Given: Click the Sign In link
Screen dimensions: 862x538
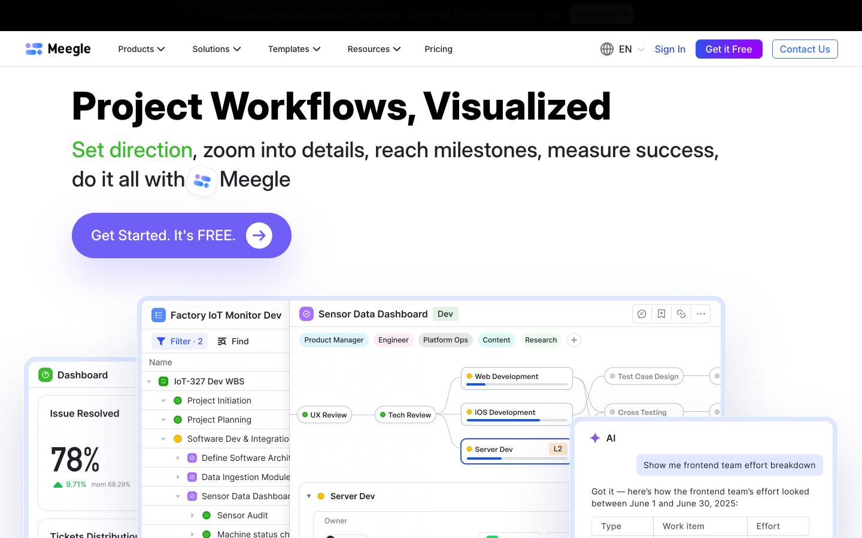Looking at the screenshot, I should click(670, 49).
